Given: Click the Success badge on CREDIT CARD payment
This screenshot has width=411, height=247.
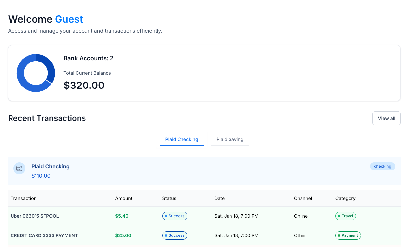Looking at the screenshot, I should coord(175,235).
